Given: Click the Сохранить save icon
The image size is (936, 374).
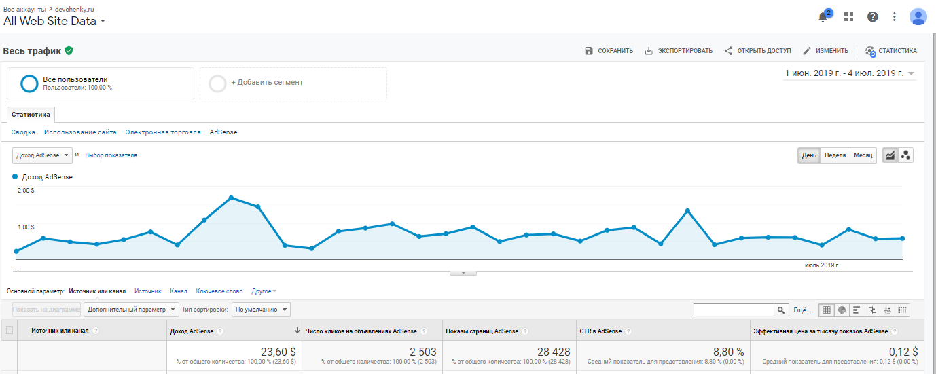Looking at the screenshot, I should point(589,51).
